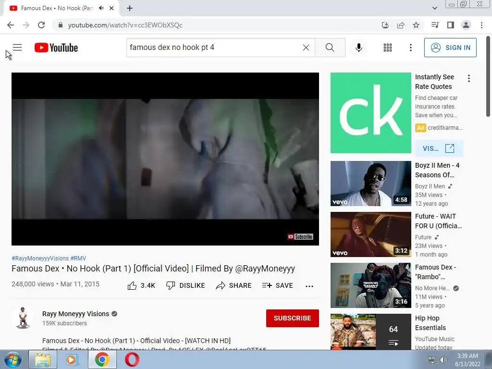This screenshot has width=492, height=369.
Task: Bookmark this page with star
Action: [416, 25]
